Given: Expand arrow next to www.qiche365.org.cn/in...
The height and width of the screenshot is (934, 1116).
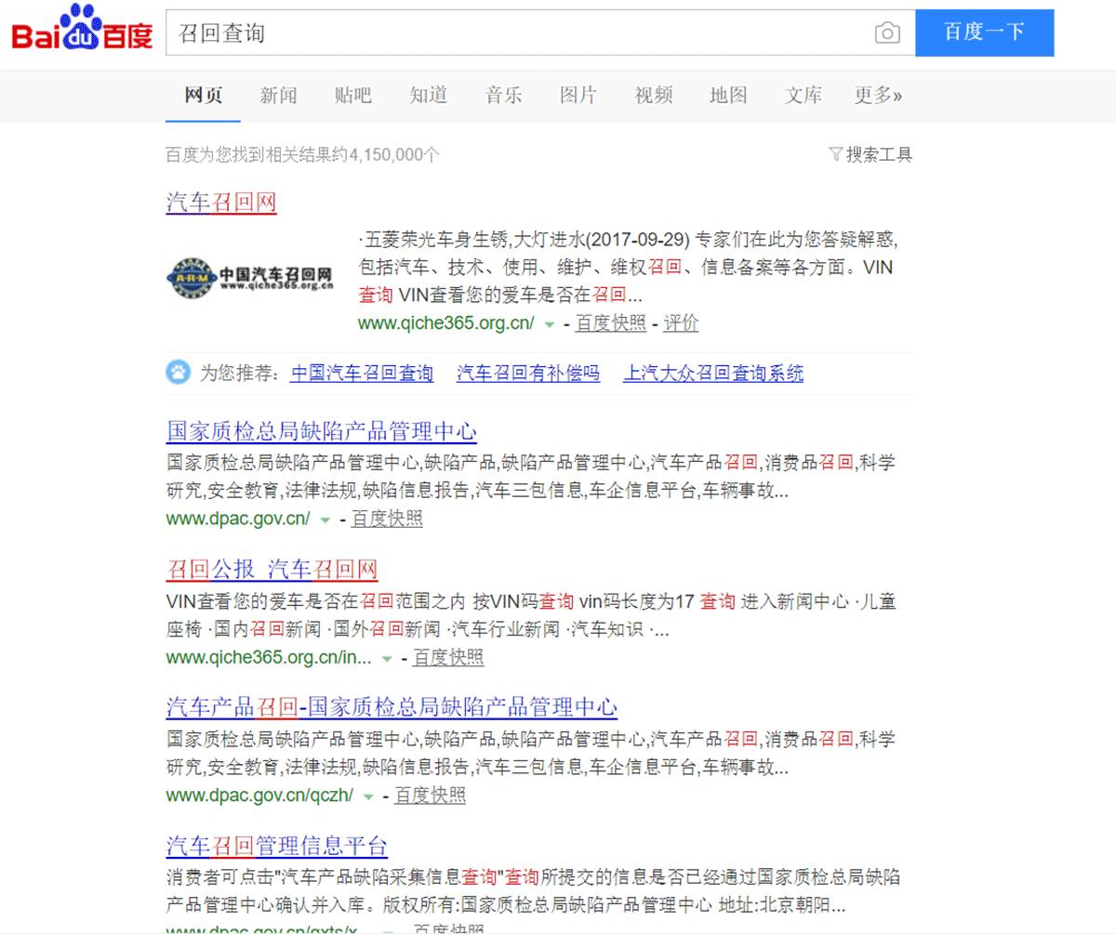Looking at the screenshot, I should (386, 659).
